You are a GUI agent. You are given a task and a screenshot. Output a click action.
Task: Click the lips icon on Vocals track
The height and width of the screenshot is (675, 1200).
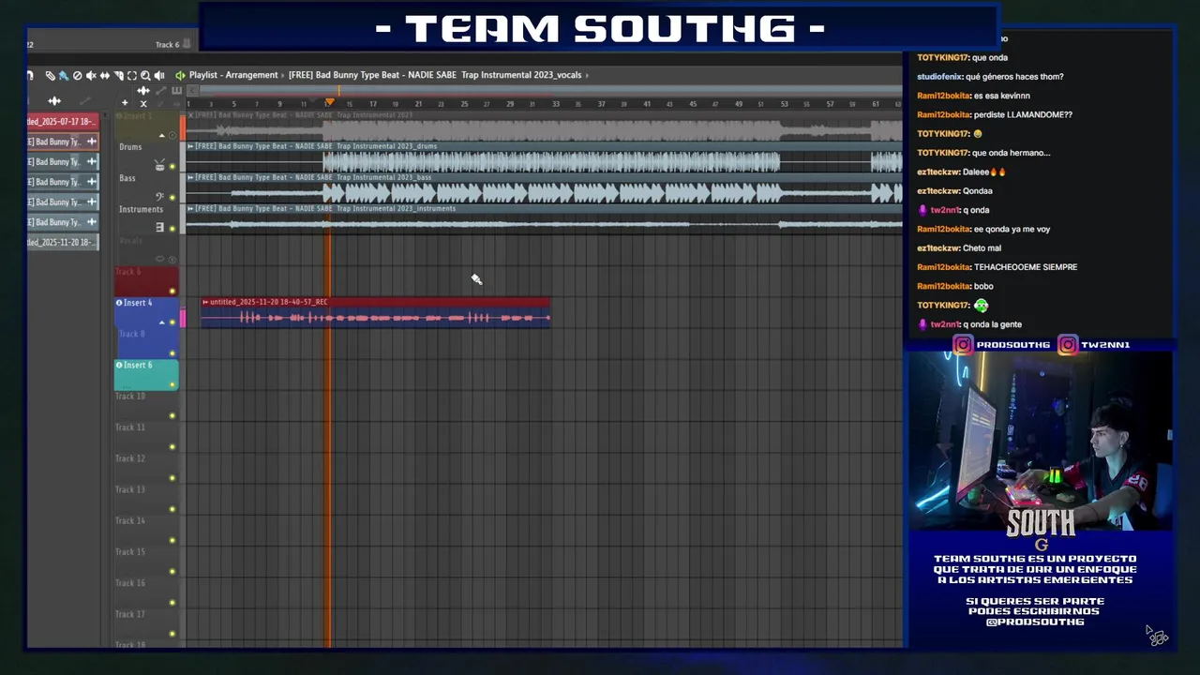click(159, 259)
